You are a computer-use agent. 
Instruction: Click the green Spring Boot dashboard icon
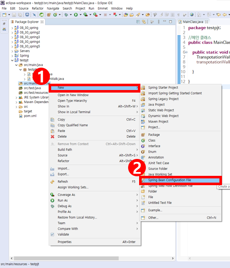point(41,15)
